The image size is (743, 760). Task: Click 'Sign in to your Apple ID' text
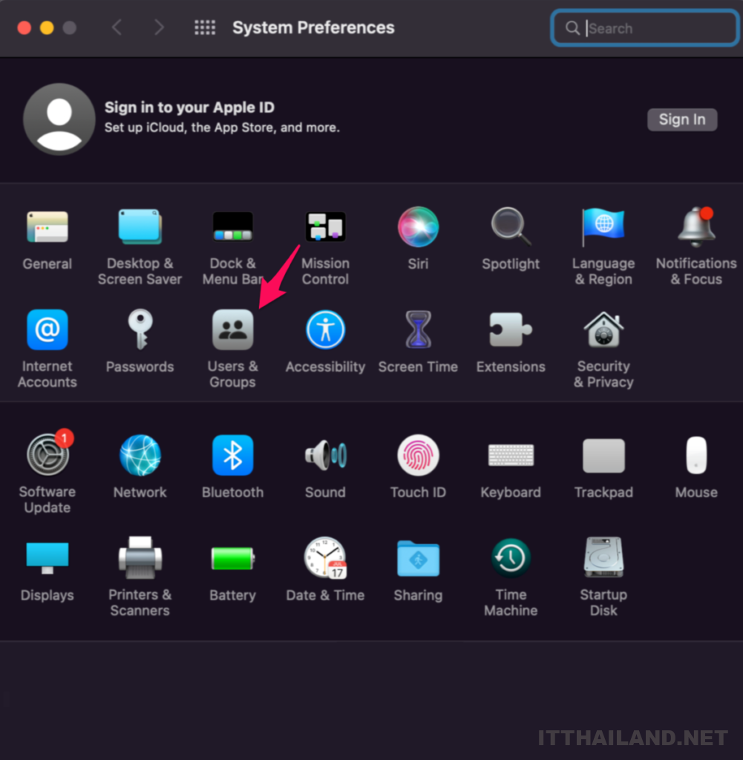189,107
